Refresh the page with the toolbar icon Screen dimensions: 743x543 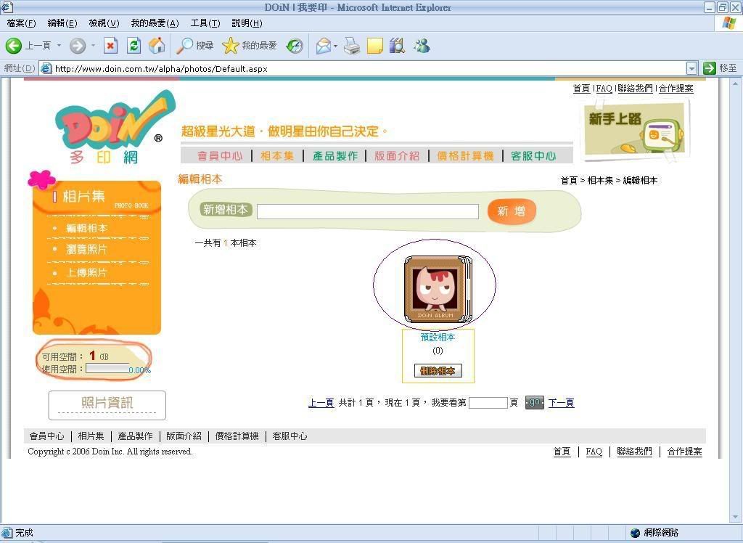tap(134, 46)
